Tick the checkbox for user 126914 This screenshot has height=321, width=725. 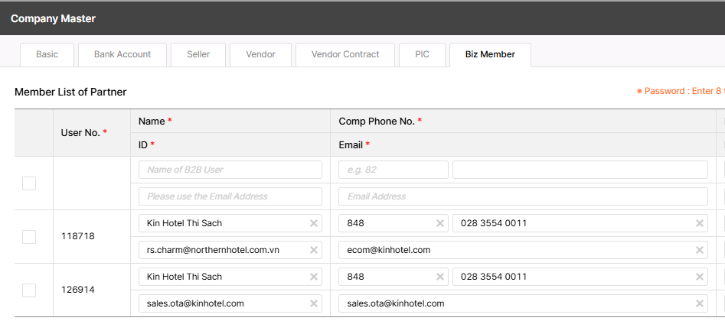coord(29,290)
